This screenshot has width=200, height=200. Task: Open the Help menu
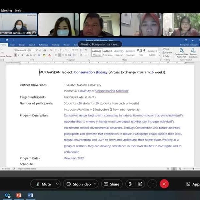click(x=18, y=11)
